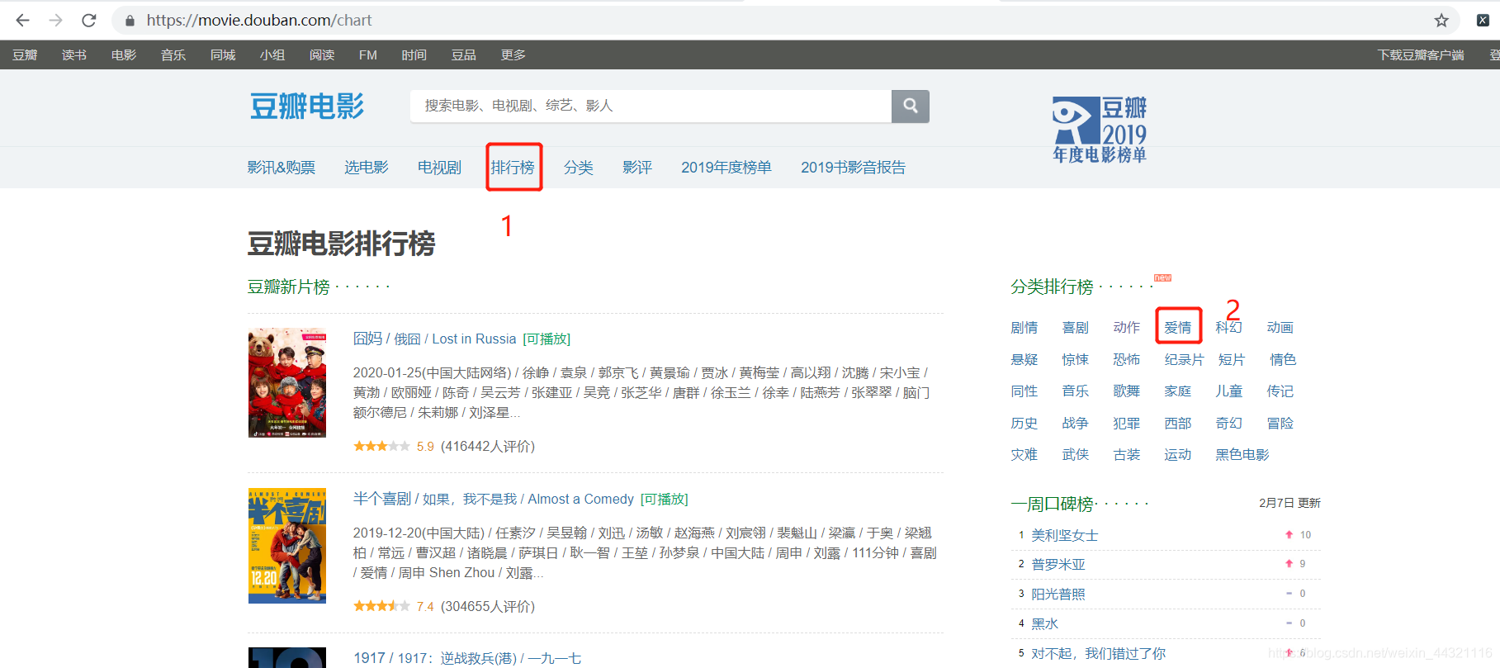1500x668 pixels.
Task: Select the 犯罪 category
Action: pyautogui.click(x=1127, y=424)
